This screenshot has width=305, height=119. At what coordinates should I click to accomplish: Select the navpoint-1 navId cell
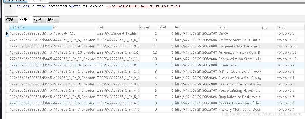point(290,34)
